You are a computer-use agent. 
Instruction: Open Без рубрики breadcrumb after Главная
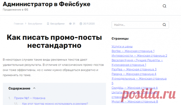pos(35,24)
